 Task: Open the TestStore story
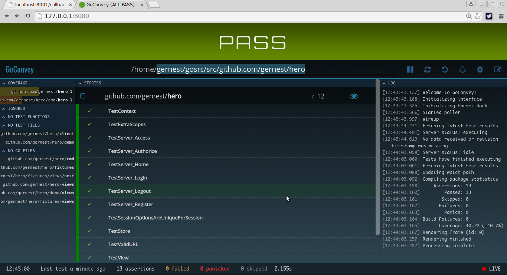point(227,231)
